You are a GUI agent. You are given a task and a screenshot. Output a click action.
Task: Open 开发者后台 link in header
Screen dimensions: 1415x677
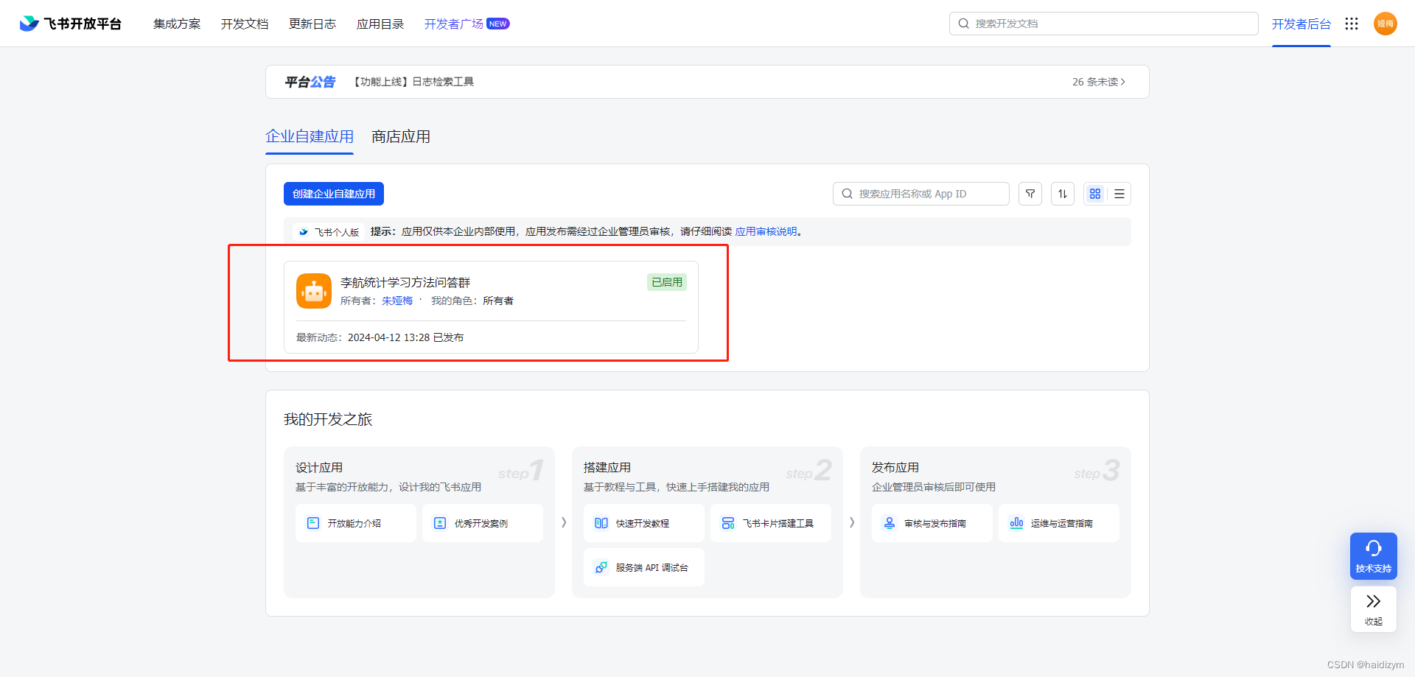tap(1301, 24)
